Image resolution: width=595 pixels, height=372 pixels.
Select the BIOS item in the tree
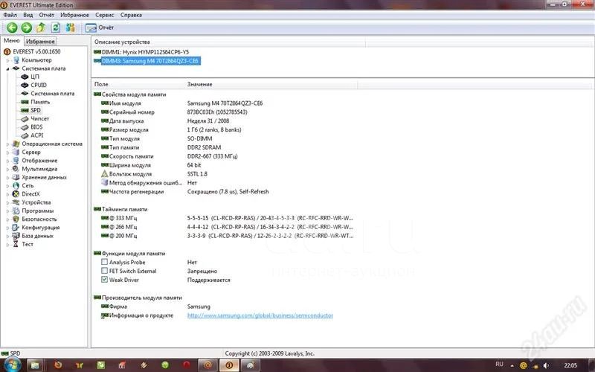coord(37,126)
